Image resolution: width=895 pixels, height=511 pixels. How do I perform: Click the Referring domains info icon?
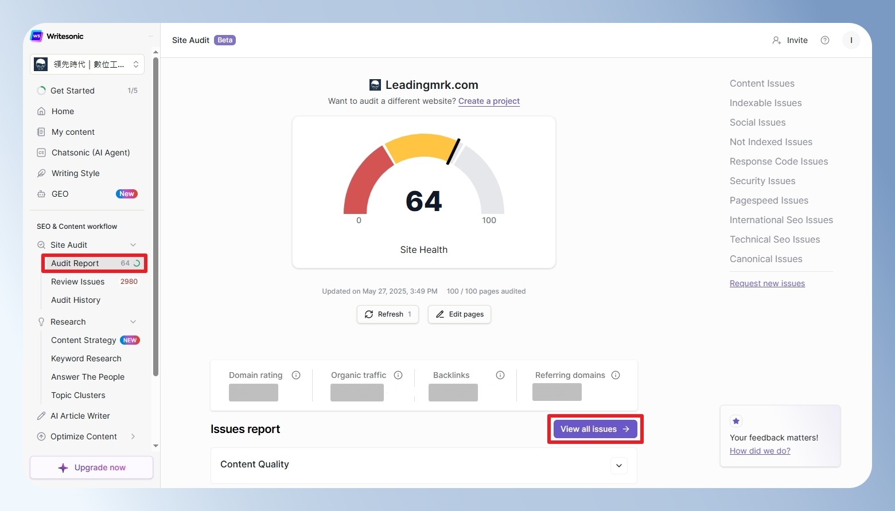pyautogui.click(x=616, y=375)
